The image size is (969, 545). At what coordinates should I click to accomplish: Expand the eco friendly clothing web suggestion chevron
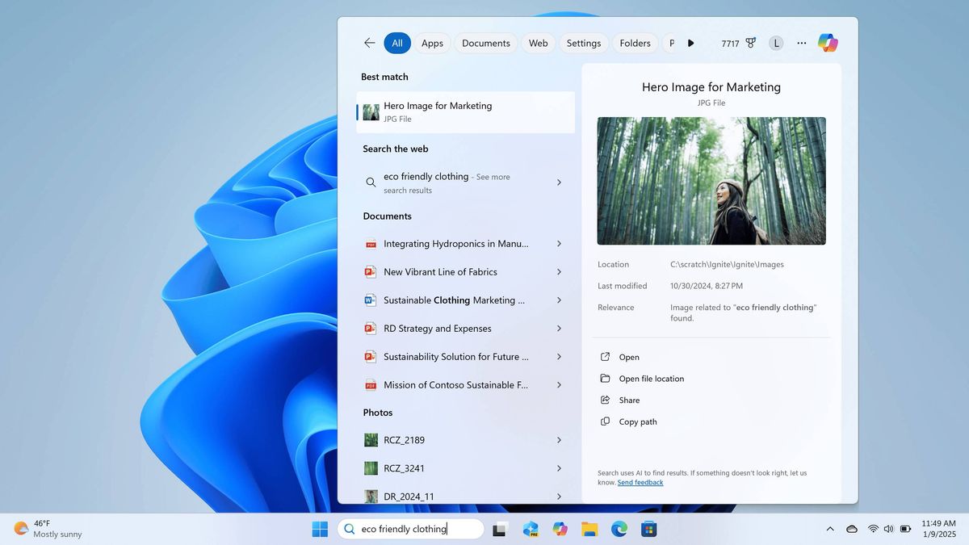[558, 182]
